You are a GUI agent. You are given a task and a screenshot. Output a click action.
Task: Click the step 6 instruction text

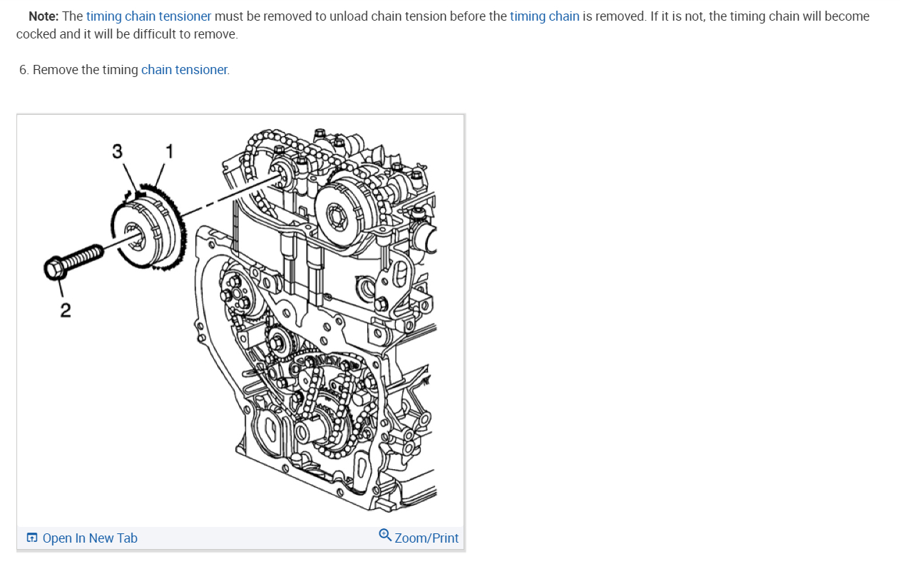click(124, 70)
